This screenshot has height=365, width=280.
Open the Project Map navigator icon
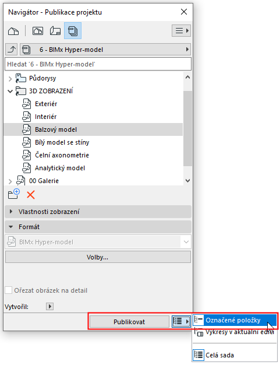click(13, 31)
